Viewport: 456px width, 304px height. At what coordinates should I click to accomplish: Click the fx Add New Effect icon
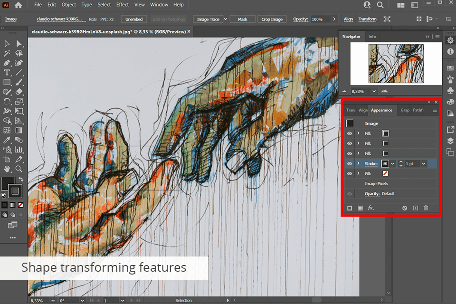point(371,208)
